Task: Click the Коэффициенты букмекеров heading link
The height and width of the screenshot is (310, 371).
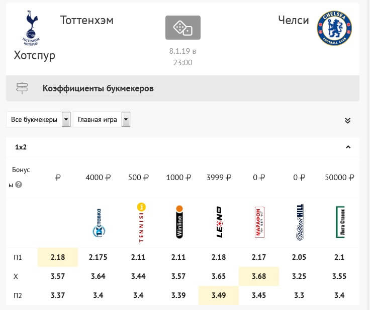Action: 98,89
